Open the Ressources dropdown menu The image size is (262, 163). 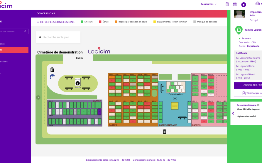[x=209, y=4]
